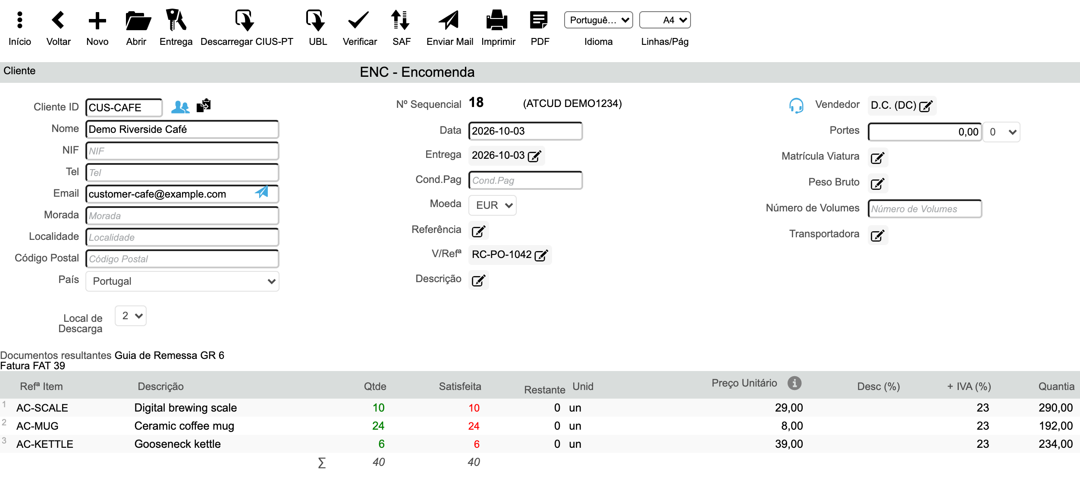Select the AC-KETTLE item row
The width and height of the screenshot is (1080, 478).
pos(540,444)
